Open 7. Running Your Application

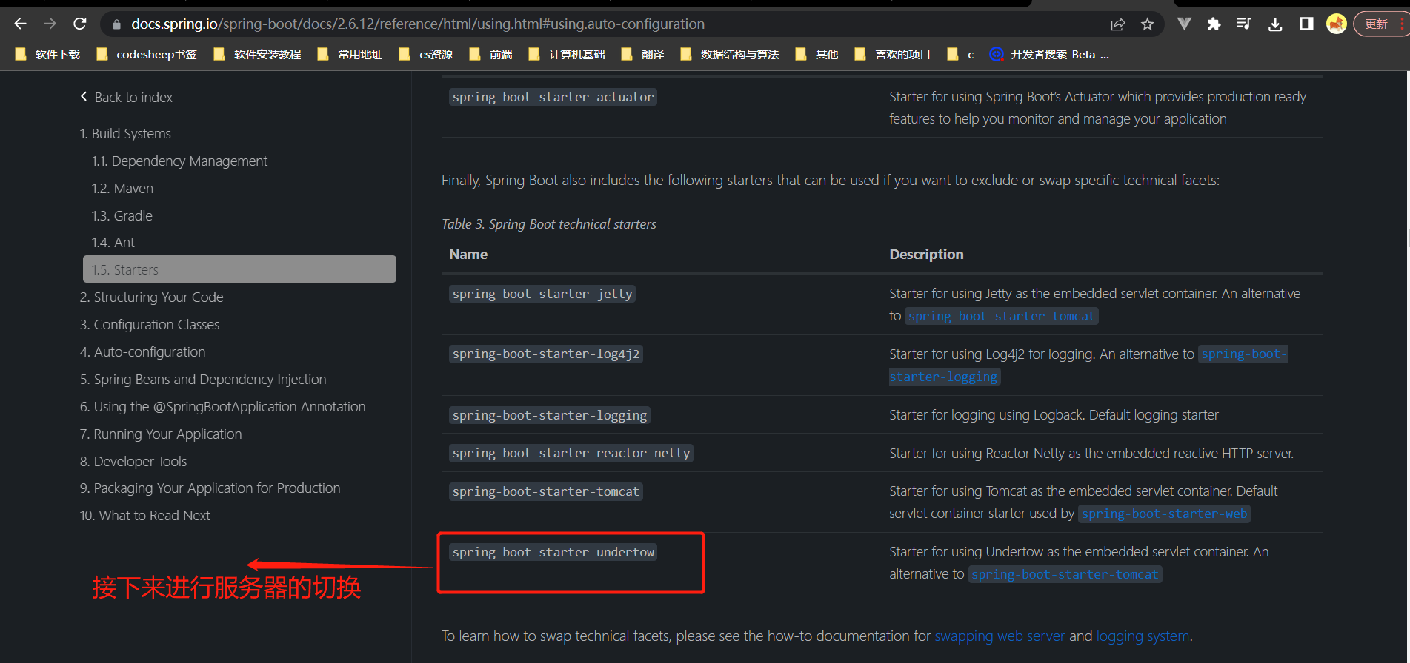(x=161, y=434)
